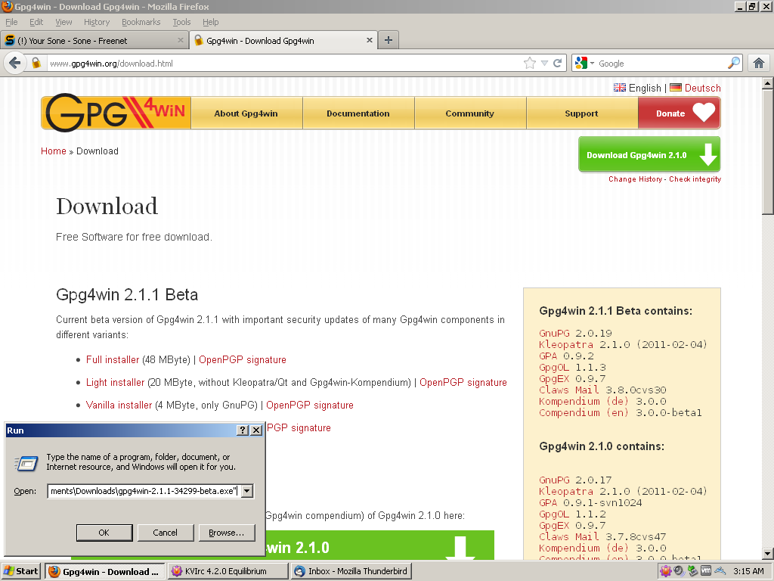Open the Community navigation item
774x581 pixels.
point(469,113)
